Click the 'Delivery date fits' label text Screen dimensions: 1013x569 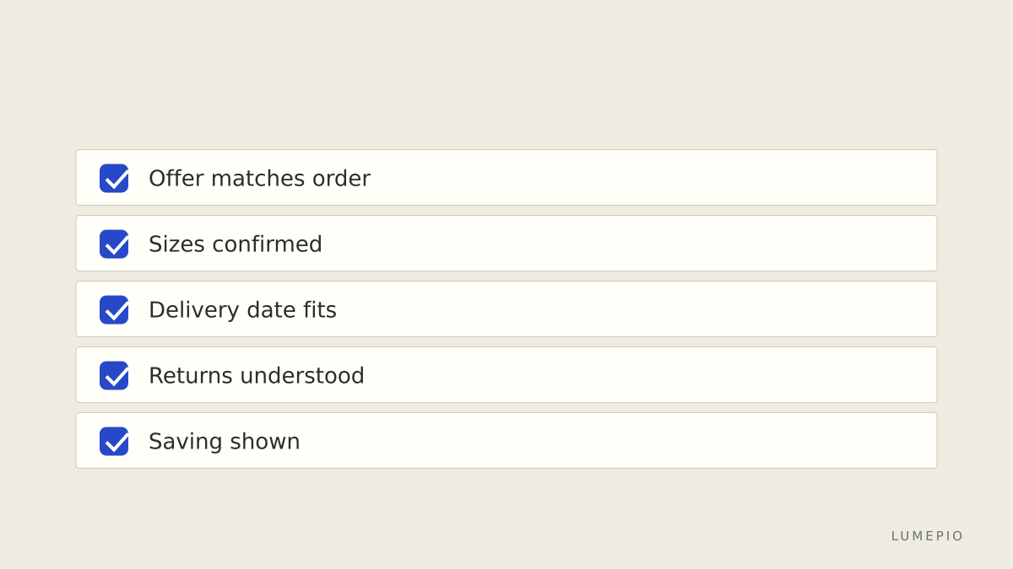click(242, 309)
